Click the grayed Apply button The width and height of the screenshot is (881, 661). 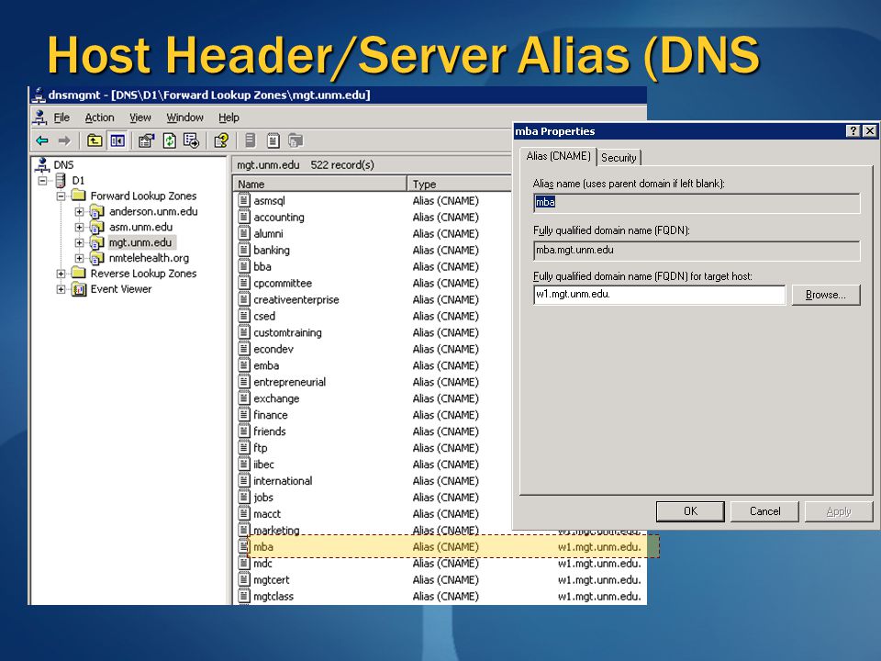(x=839, y=511)
